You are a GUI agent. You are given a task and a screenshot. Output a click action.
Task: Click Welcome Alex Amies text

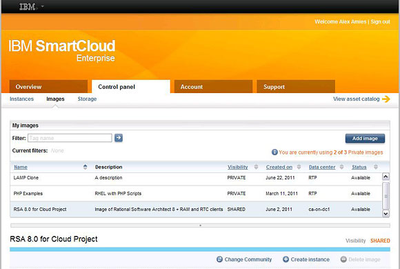point(341,21)
